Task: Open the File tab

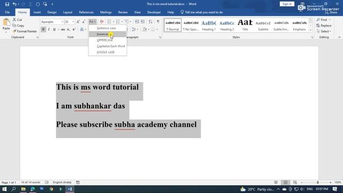Action: [x=7, y=12]
